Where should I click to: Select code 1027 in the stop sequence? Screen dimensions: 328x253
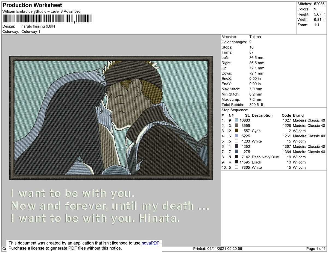click(x=287, y=120)
